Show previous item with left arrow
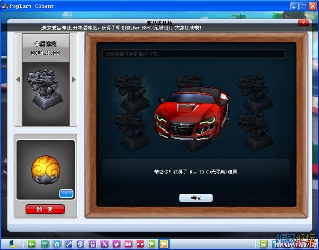The width and height of the screenshot is (319, 250). [18, 80]
